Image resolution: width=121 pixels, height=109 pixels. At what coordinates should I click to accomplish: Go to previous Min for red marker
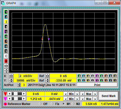pyautogui.click(x=66, y=94)
